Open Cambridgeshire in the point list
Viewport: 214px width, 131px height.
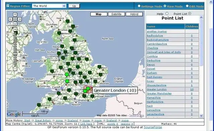[157, 44]
